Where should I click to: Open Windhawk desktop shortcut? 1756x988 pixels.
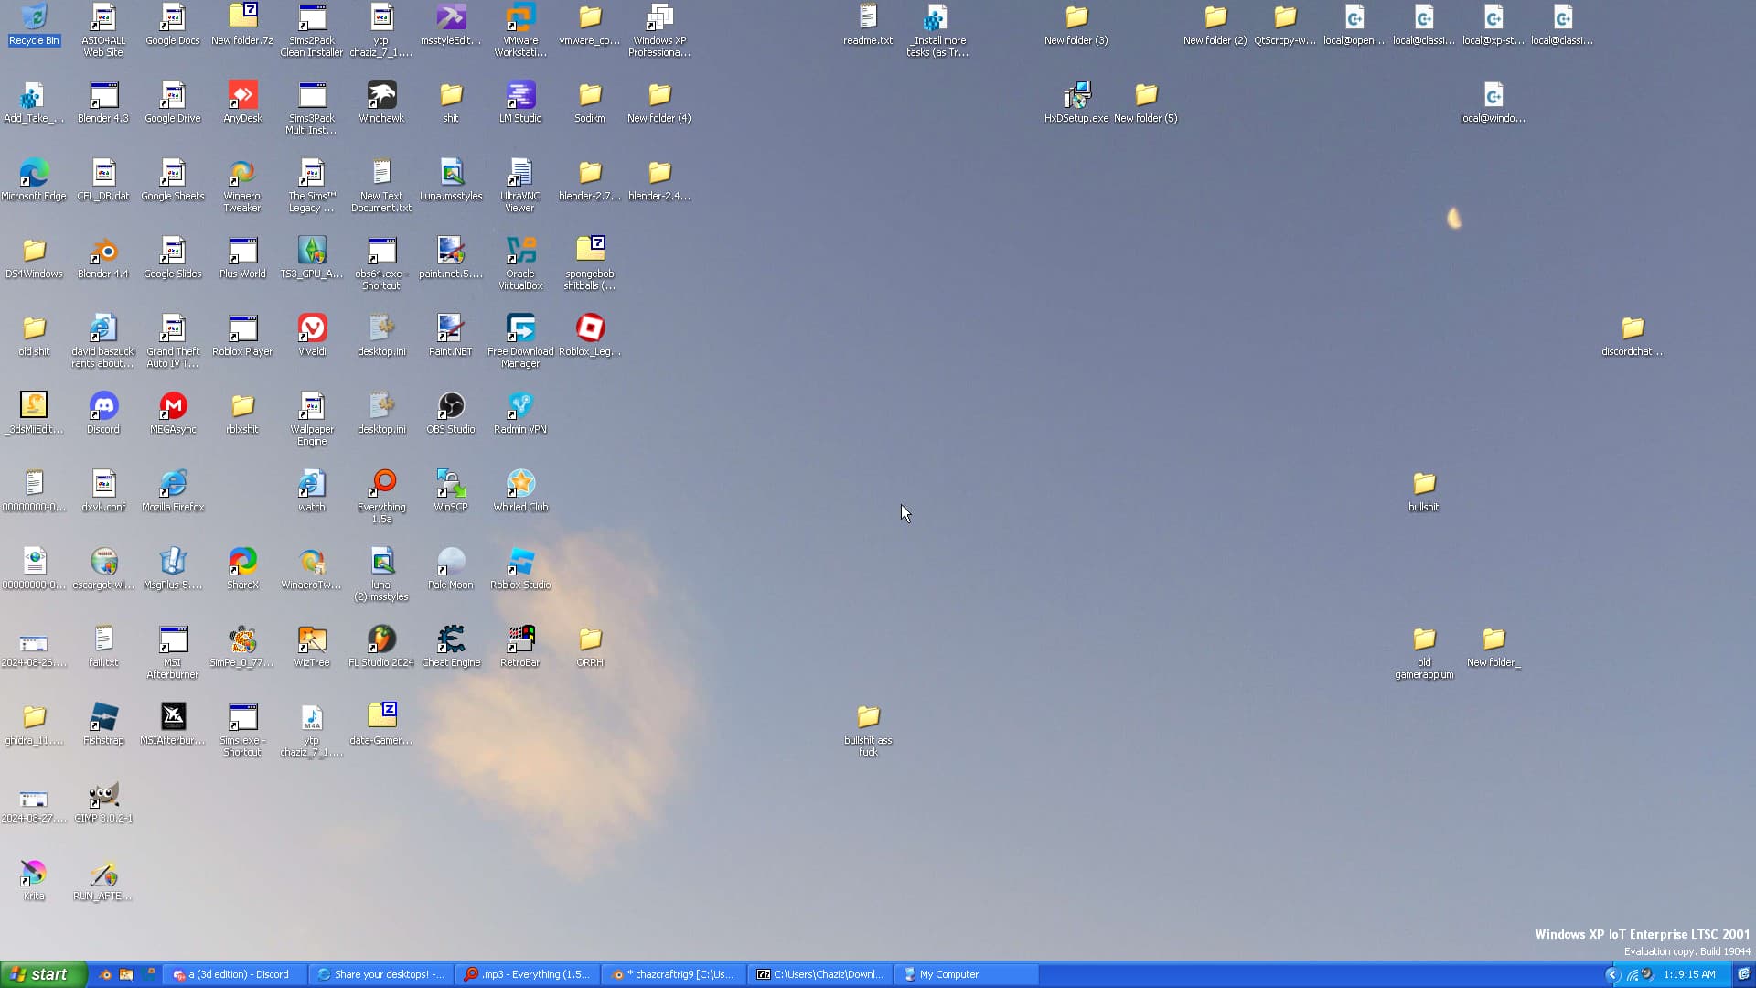(x=381, y=102)
